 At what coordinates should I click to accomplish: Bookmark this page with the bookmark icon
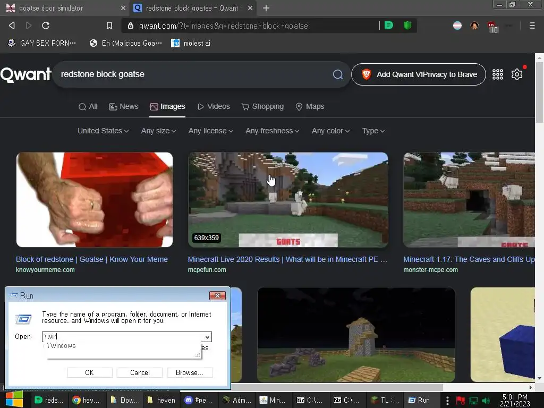click(109, 25)
